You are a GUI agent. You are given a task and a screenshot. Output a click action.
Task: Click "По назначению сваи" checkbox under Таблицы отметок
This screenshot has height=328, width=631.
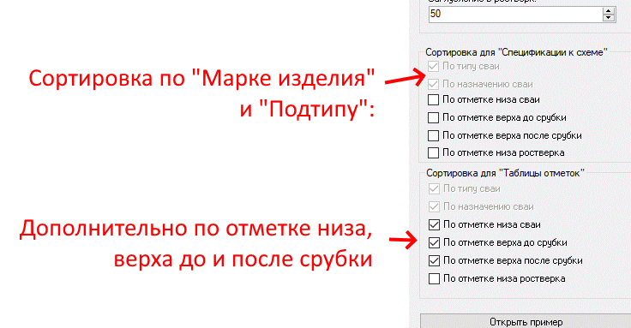[434, 206]
